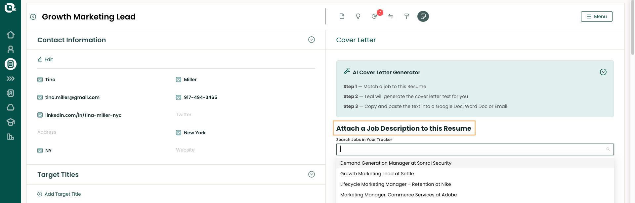Viewport: 635px width, 203px height.
Task: Go to Home in the sidebar
Action: 11,35
